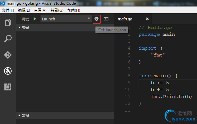Click the 'b := 5' code line
Viewport: 197px width, 124px height.
pos(160,83)
